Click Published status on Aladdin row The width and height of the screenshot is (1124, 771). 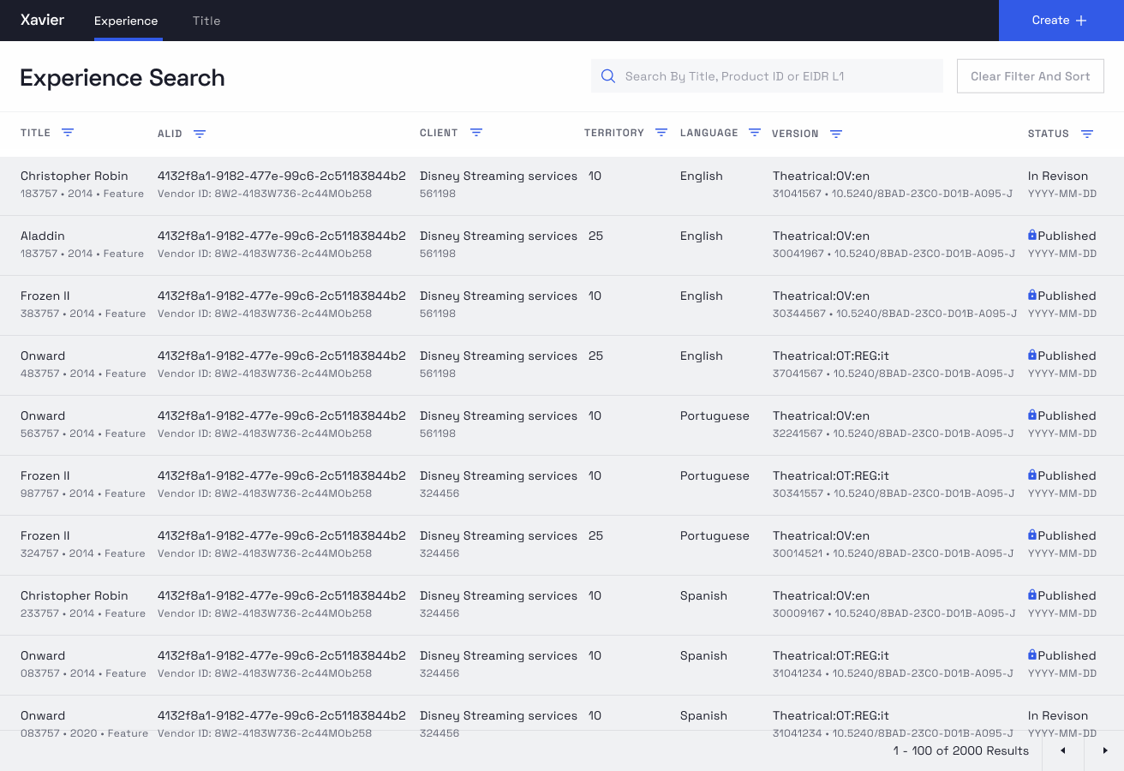click(1067, 236)
